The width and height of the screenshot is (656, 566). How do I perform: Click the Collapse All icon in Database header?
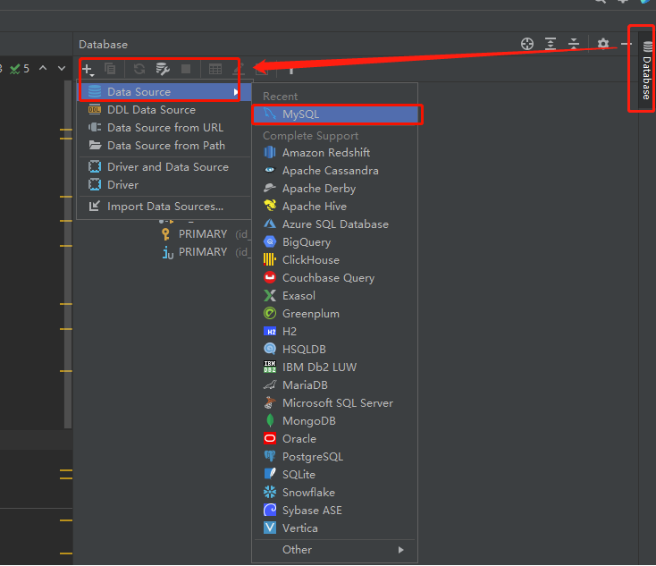coord(574,44)
